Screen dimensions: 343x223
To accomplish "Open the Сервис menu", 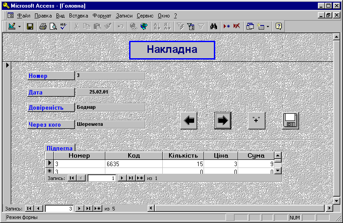I will (x=145, y=16).
